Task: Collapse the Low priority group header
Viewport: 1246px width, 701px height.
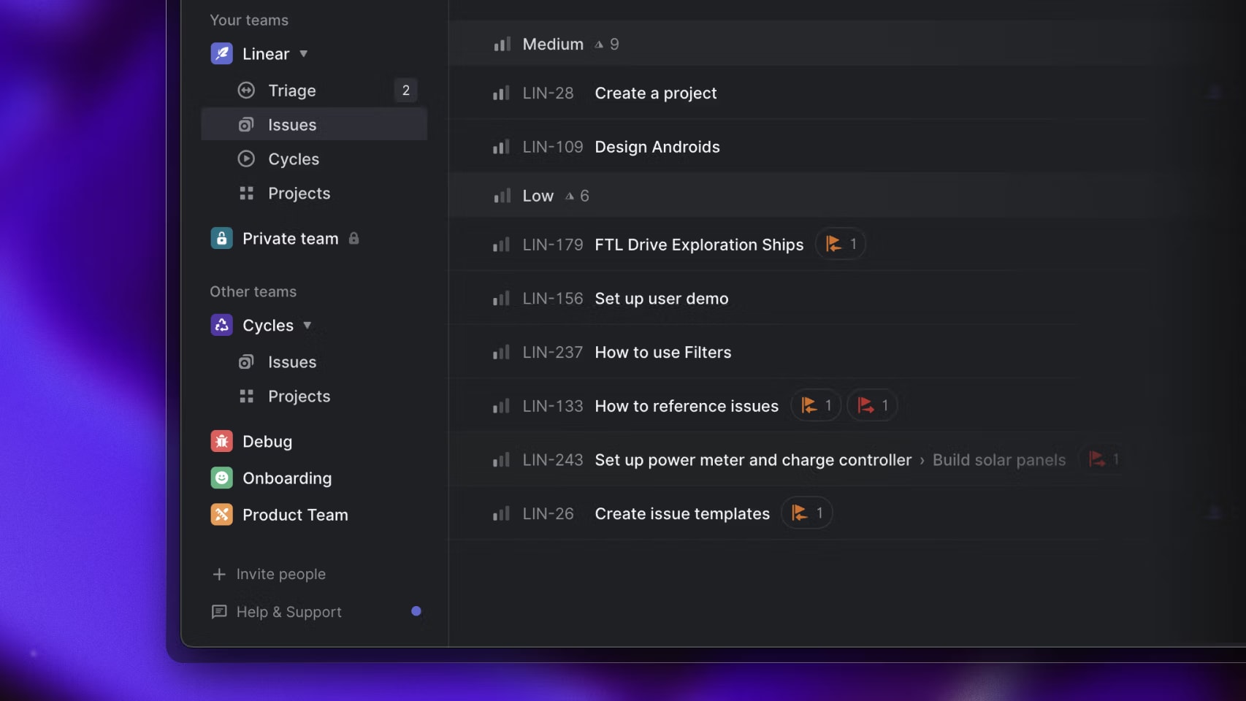Action: point(801,196)
